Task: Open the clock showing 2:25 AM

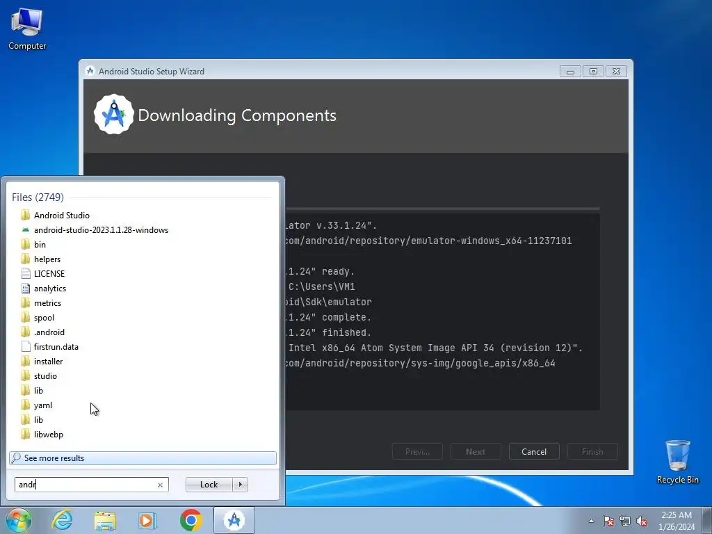Action: (x=677, y=521)
